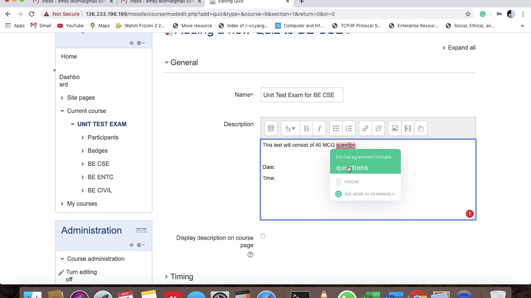Click the red Grammarly error count badge
531x298 pixels.
[470, 214]
